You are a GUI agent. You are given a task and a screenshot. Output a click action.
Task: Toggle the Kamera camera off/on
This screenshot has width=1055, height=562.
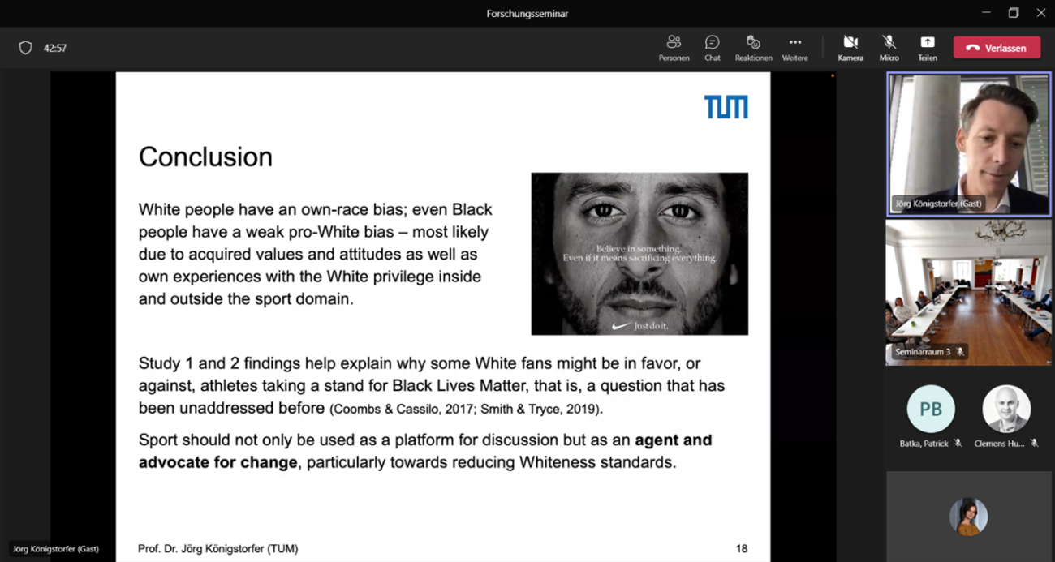(x=850, y=48)
